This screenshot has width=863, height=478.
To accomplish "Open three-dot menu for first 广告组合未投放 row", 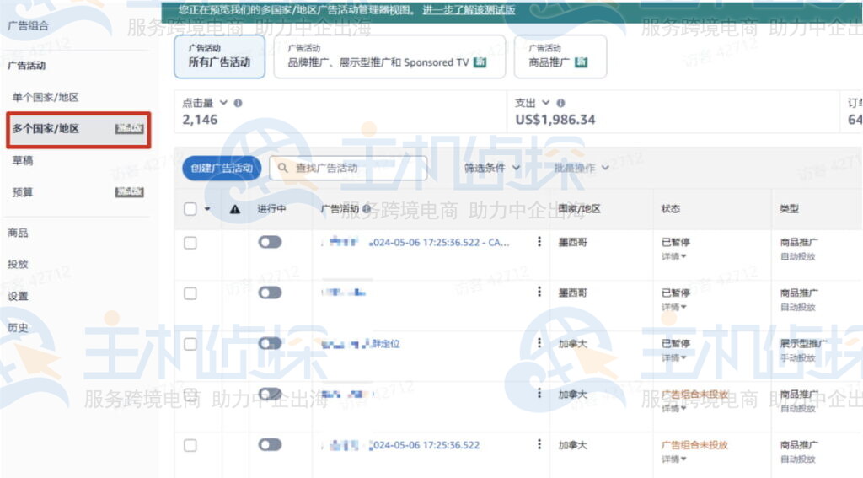I will point(539,393).
